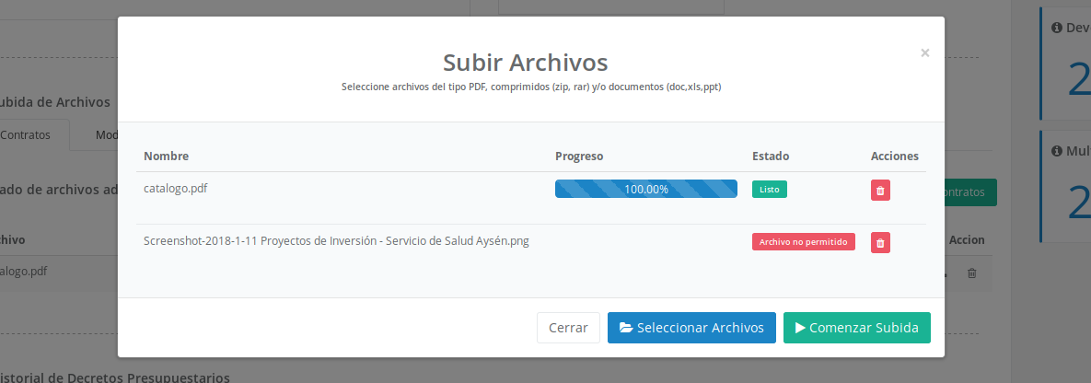Close the Subir Archivos dialog with X
Viewport: 1091px width, 383px height.
tap(924, 53)
